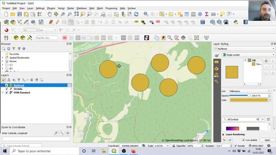Open the Single symbol renderer dropdown
The height and width of the screenshot is (155, 276).
pos(248,55)
